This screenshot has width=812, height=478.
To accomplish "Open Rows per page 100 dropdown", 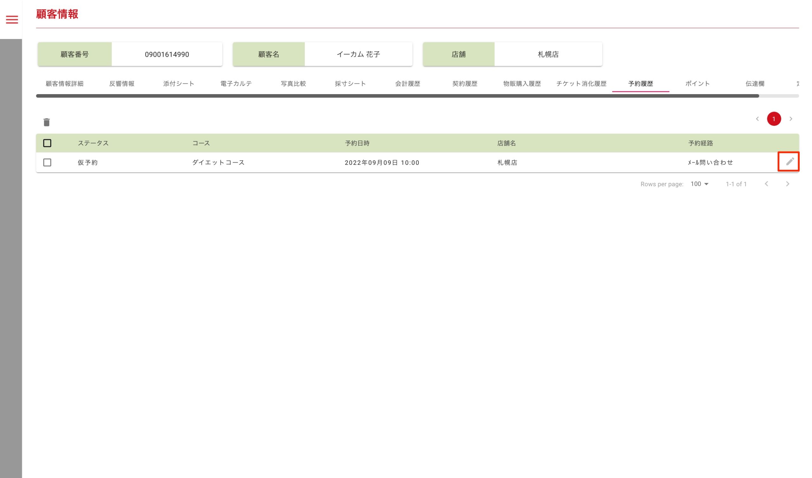I will [699, 184].
